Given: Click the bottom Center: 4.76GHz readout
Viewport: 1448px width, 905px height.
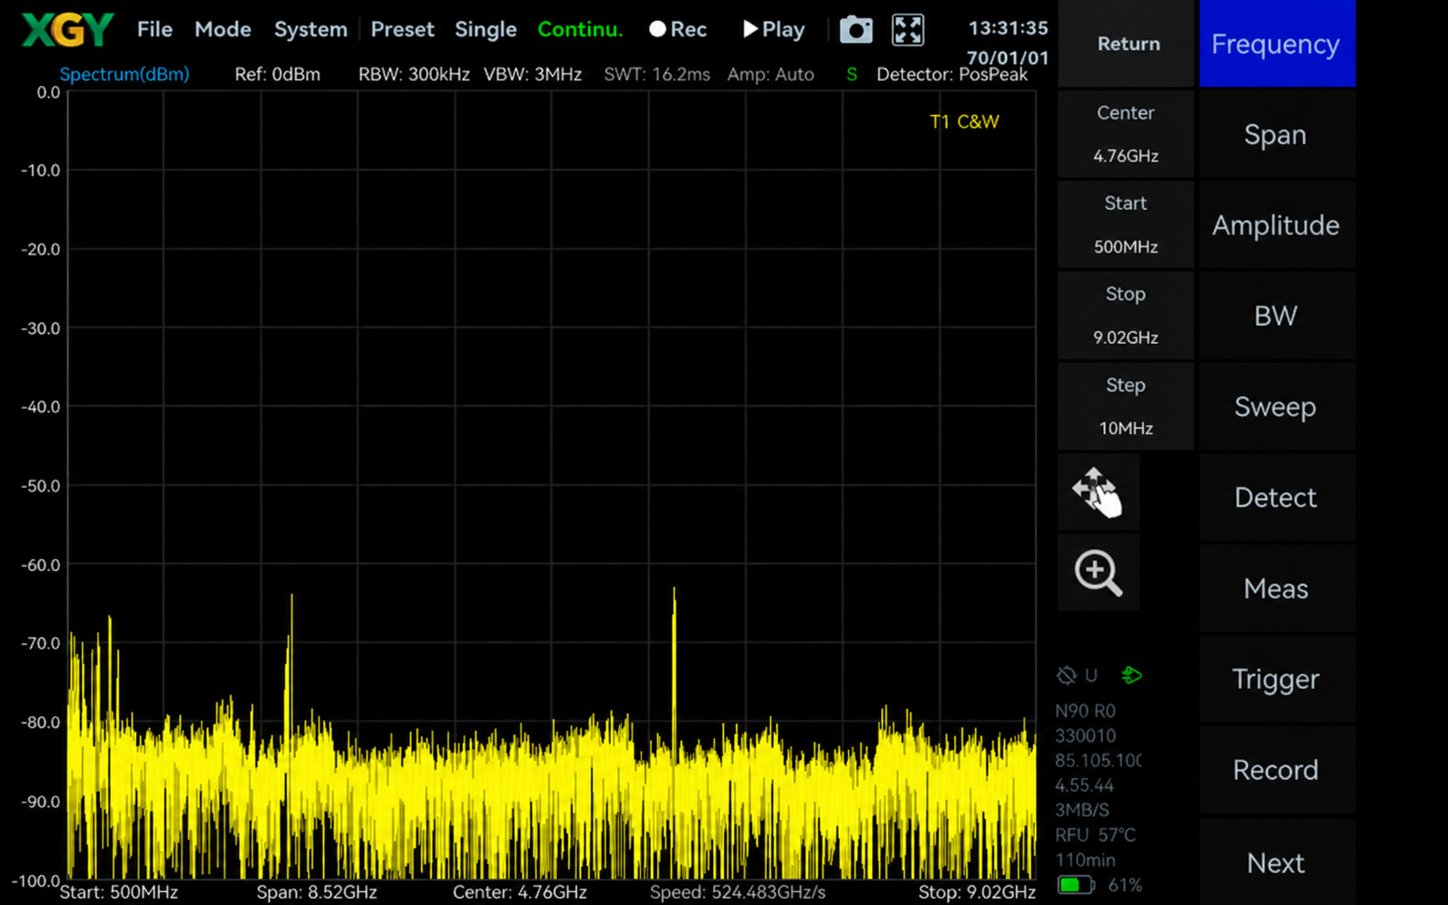Looking at the screenshot, I should point(519,892).
